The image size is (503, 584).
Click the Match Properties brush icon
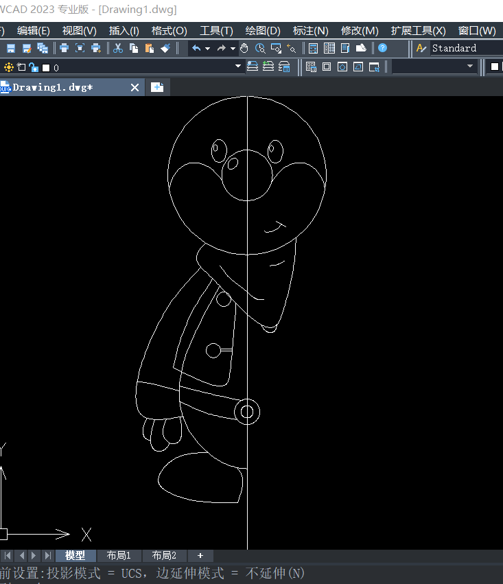(165, 48)
